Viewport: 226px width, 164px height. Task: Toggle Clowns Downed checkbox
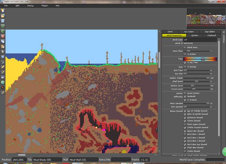click(x=185, y=121)
